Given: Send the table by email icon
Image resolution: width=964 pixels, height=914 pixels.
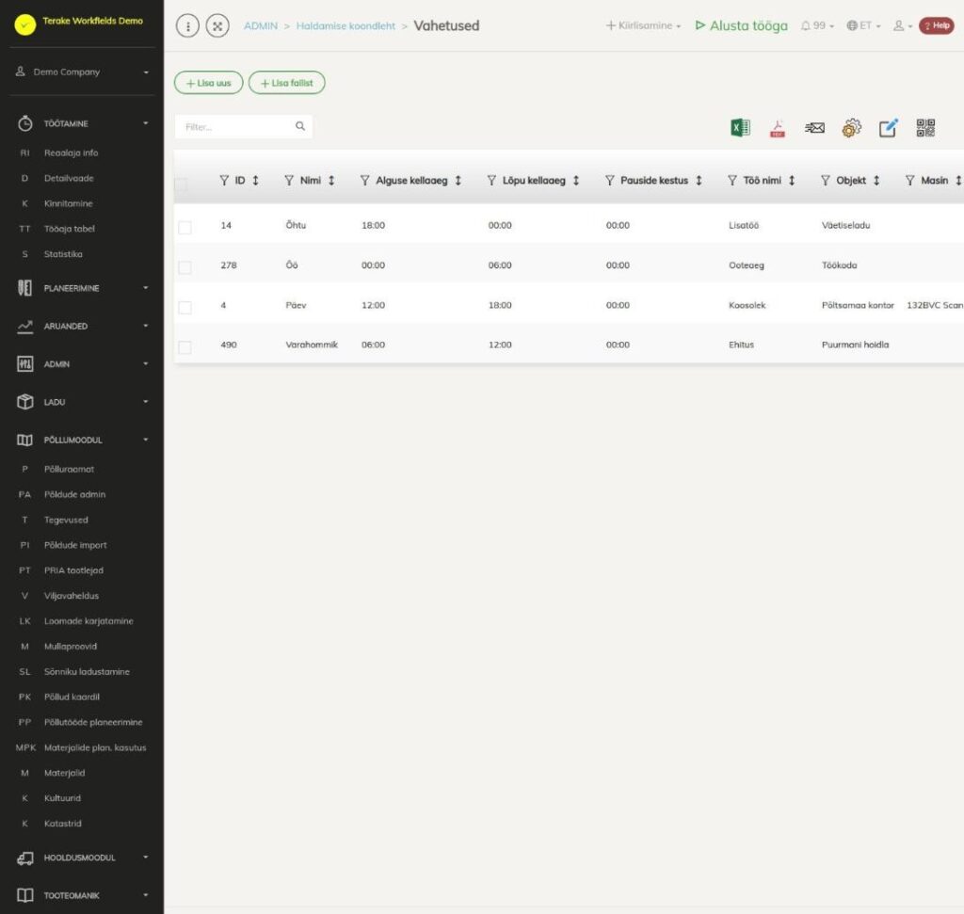Looking at the screenshot, I should click(x=814, y=128).
